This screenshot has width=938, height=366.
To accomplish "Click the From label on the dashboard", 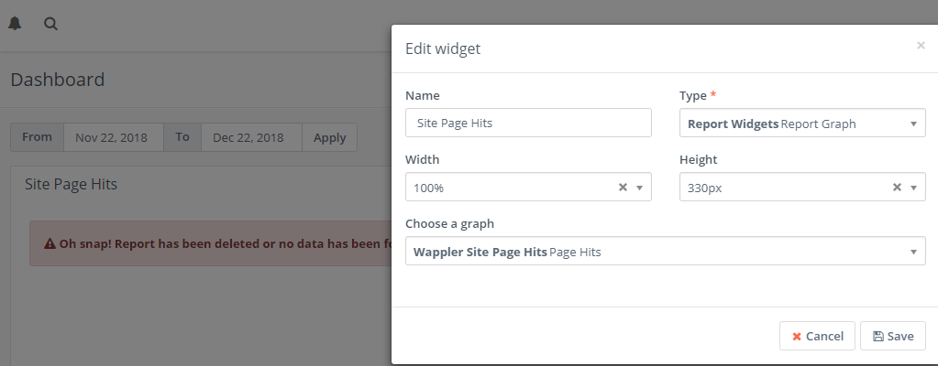I will tap(37, 137).
